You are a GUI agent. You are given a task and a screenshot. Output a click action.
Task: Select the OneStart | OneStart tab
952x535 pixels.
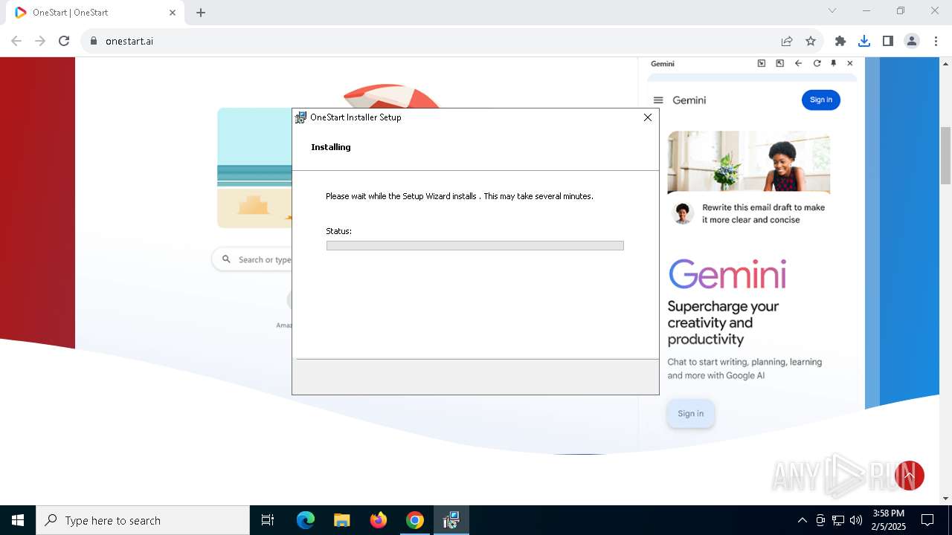coord(97,13)
